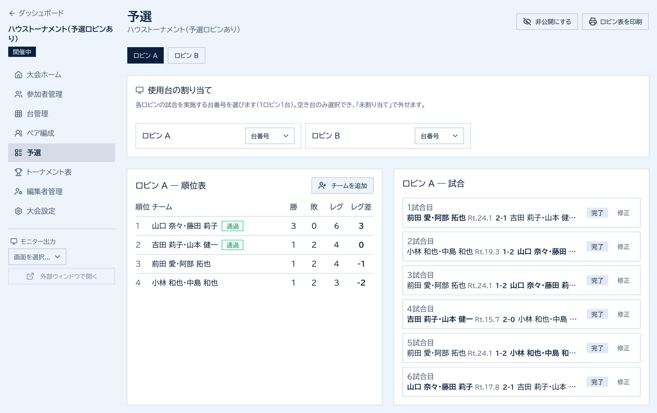
Task: Click the 編集者管理 user-gear icon
Action: pos(18,192)
